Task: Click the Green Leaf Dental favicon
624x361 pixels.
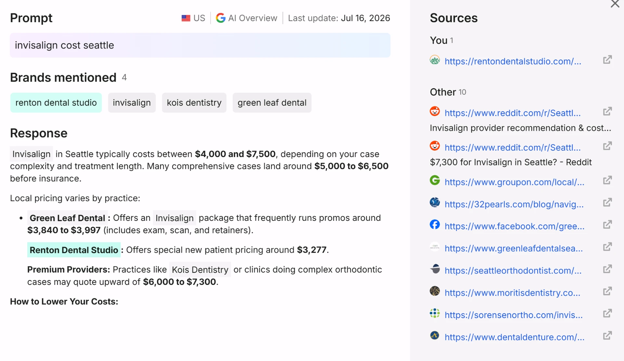Action: [x=435, y=247]
